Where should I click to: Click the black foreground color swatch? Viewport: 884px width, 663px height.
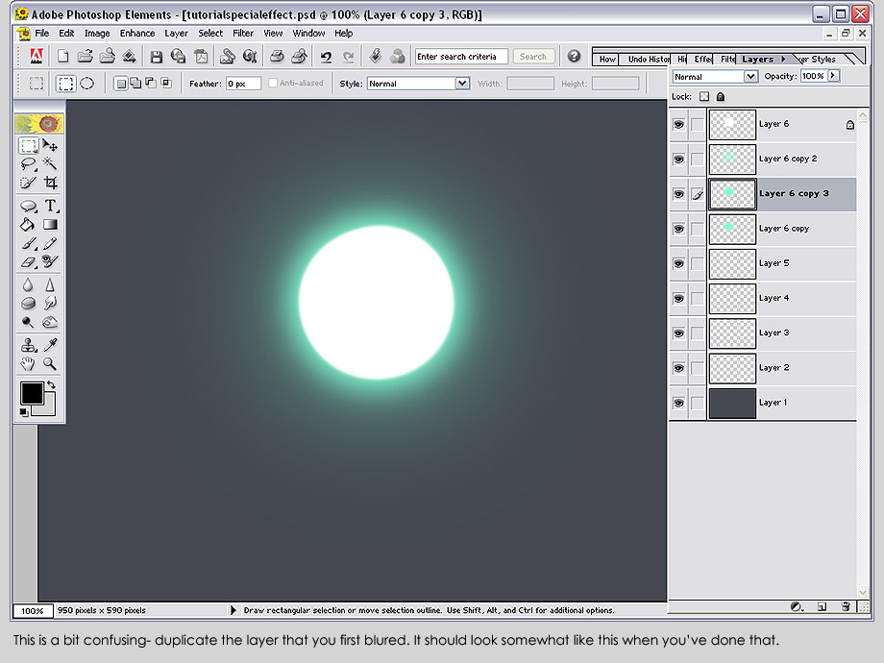(32, 393)
